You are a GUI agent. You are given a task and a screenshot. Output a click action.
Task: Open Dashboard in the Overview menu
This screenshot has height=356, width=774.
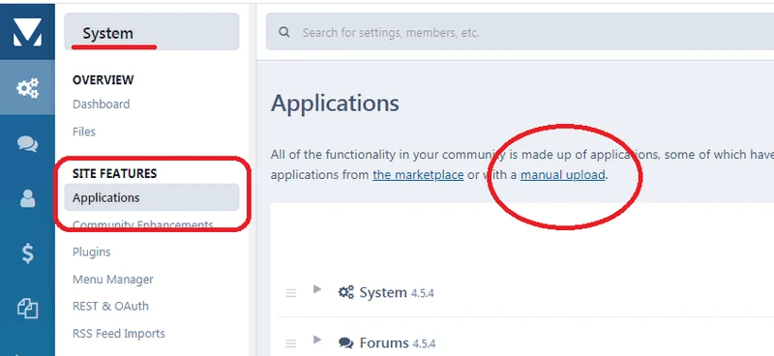click(x=102, y=104)
